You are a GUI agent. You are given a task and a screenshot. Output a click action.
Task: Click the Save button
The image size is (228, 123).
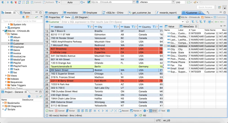click(49, 111)
